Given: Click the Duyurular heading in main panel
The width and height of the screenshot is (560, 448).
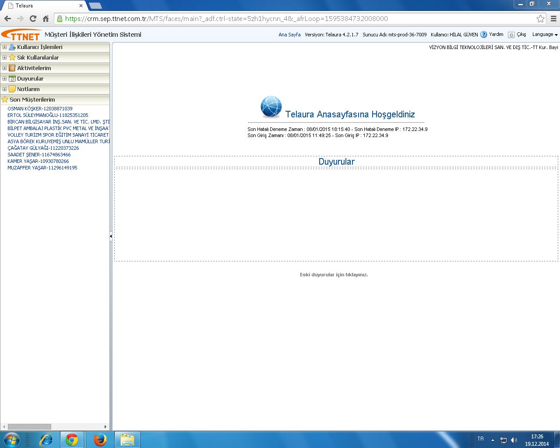Looking at the screenshot, I should (x=336, y=162).
